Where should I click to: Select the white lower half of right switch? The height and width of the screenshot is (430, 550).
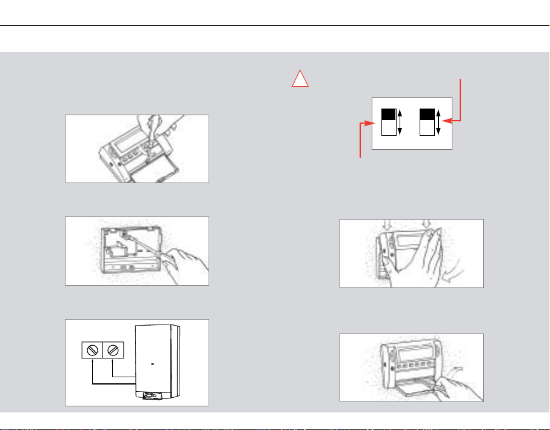click(427, 128)
